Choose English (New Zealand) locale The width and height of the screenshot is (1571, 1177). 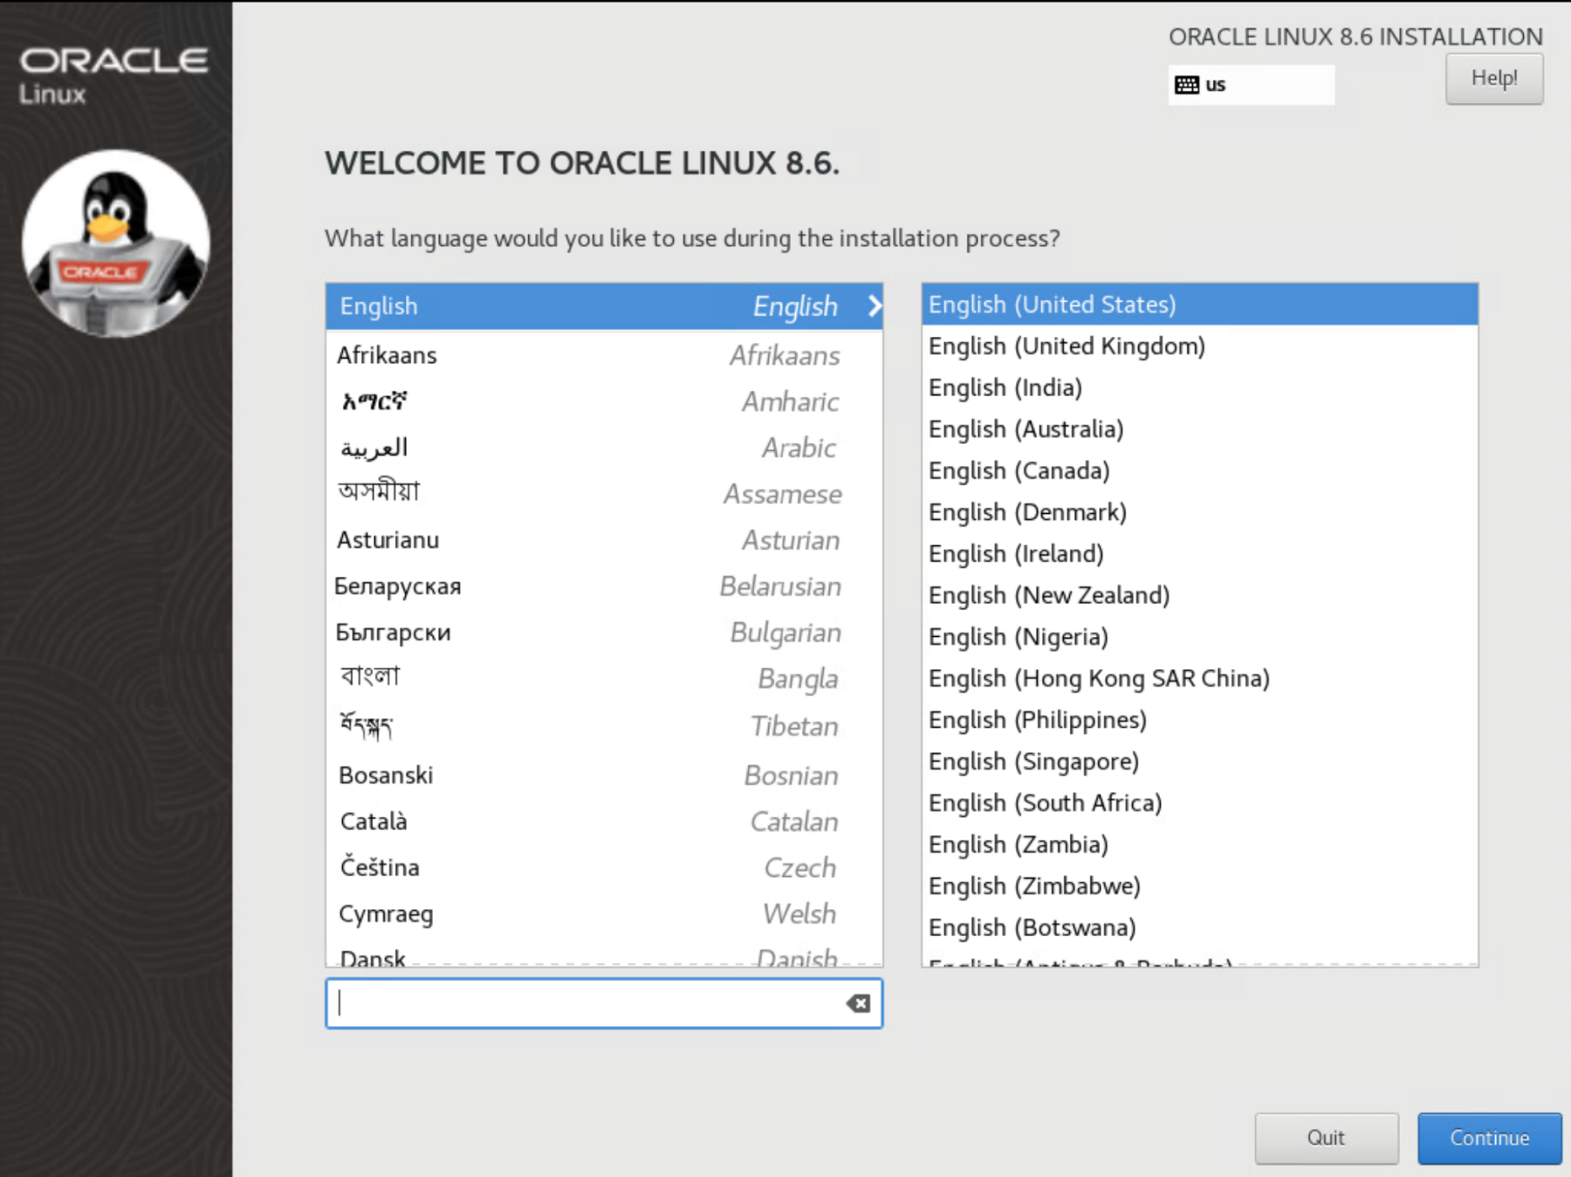tap(1200, 595)
